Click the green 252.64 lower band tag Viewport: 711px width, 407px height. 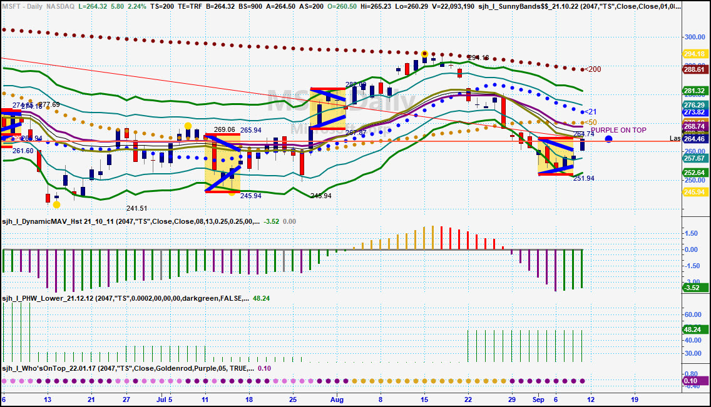click(x=694, y=173)
